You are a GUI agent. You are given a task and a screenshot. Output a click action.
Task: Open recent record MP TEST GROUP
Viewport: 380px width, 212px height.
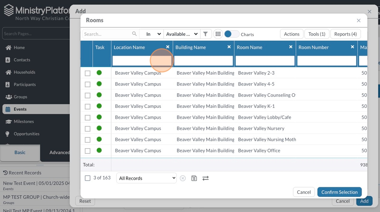[x=36, y=197]
